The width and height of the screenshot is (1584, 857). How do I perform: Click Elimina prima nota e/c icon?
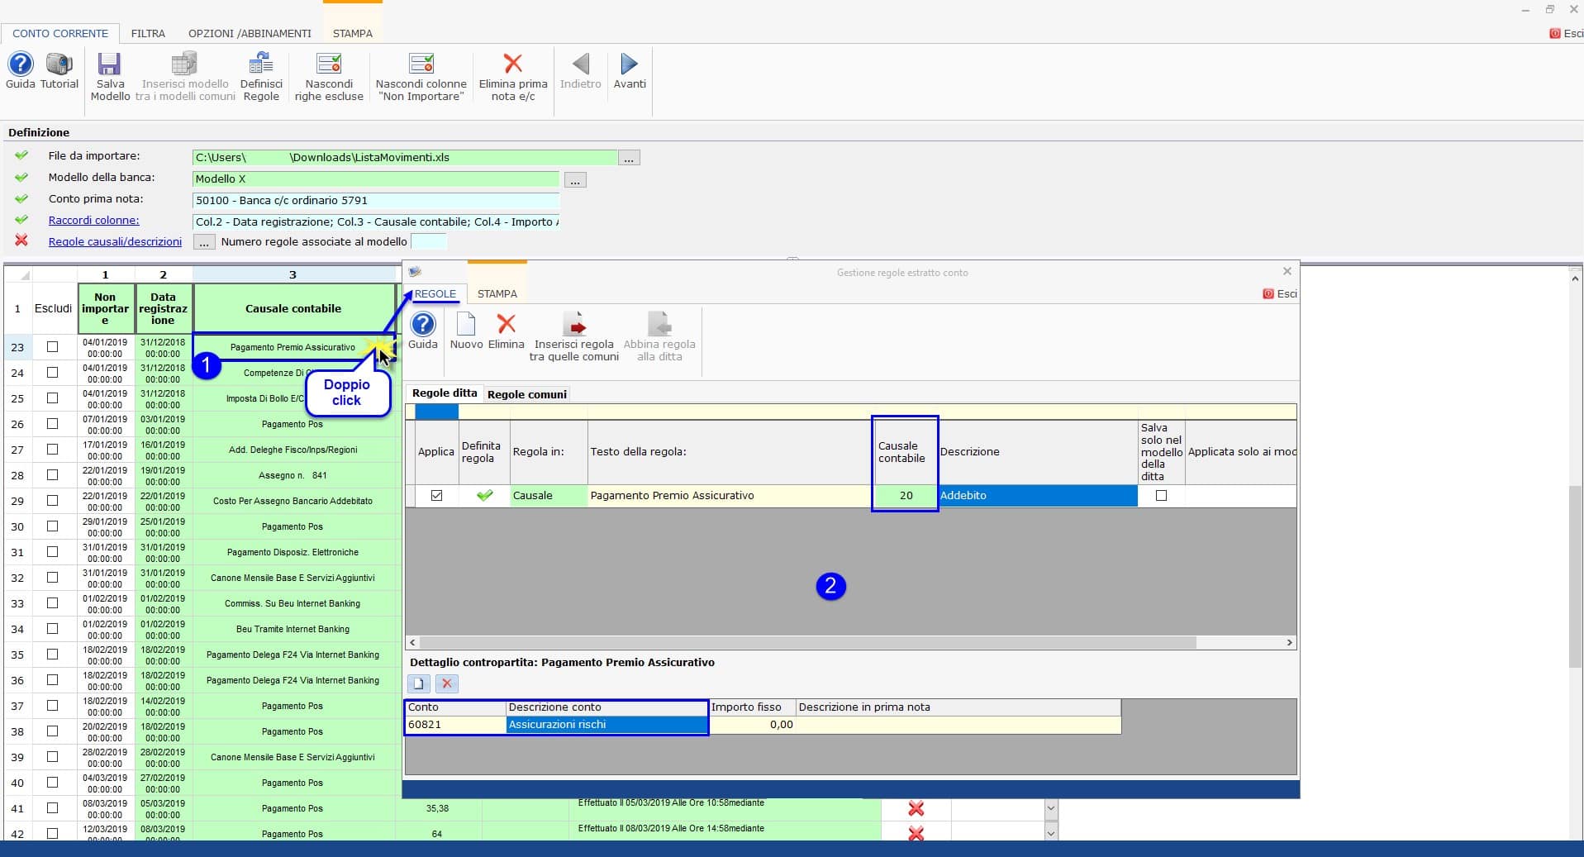coord(512,65)
